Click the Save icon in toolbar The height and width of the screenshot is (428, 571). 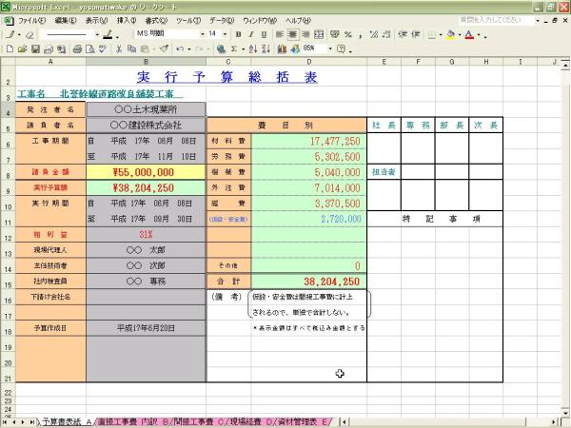click(35, 49)
